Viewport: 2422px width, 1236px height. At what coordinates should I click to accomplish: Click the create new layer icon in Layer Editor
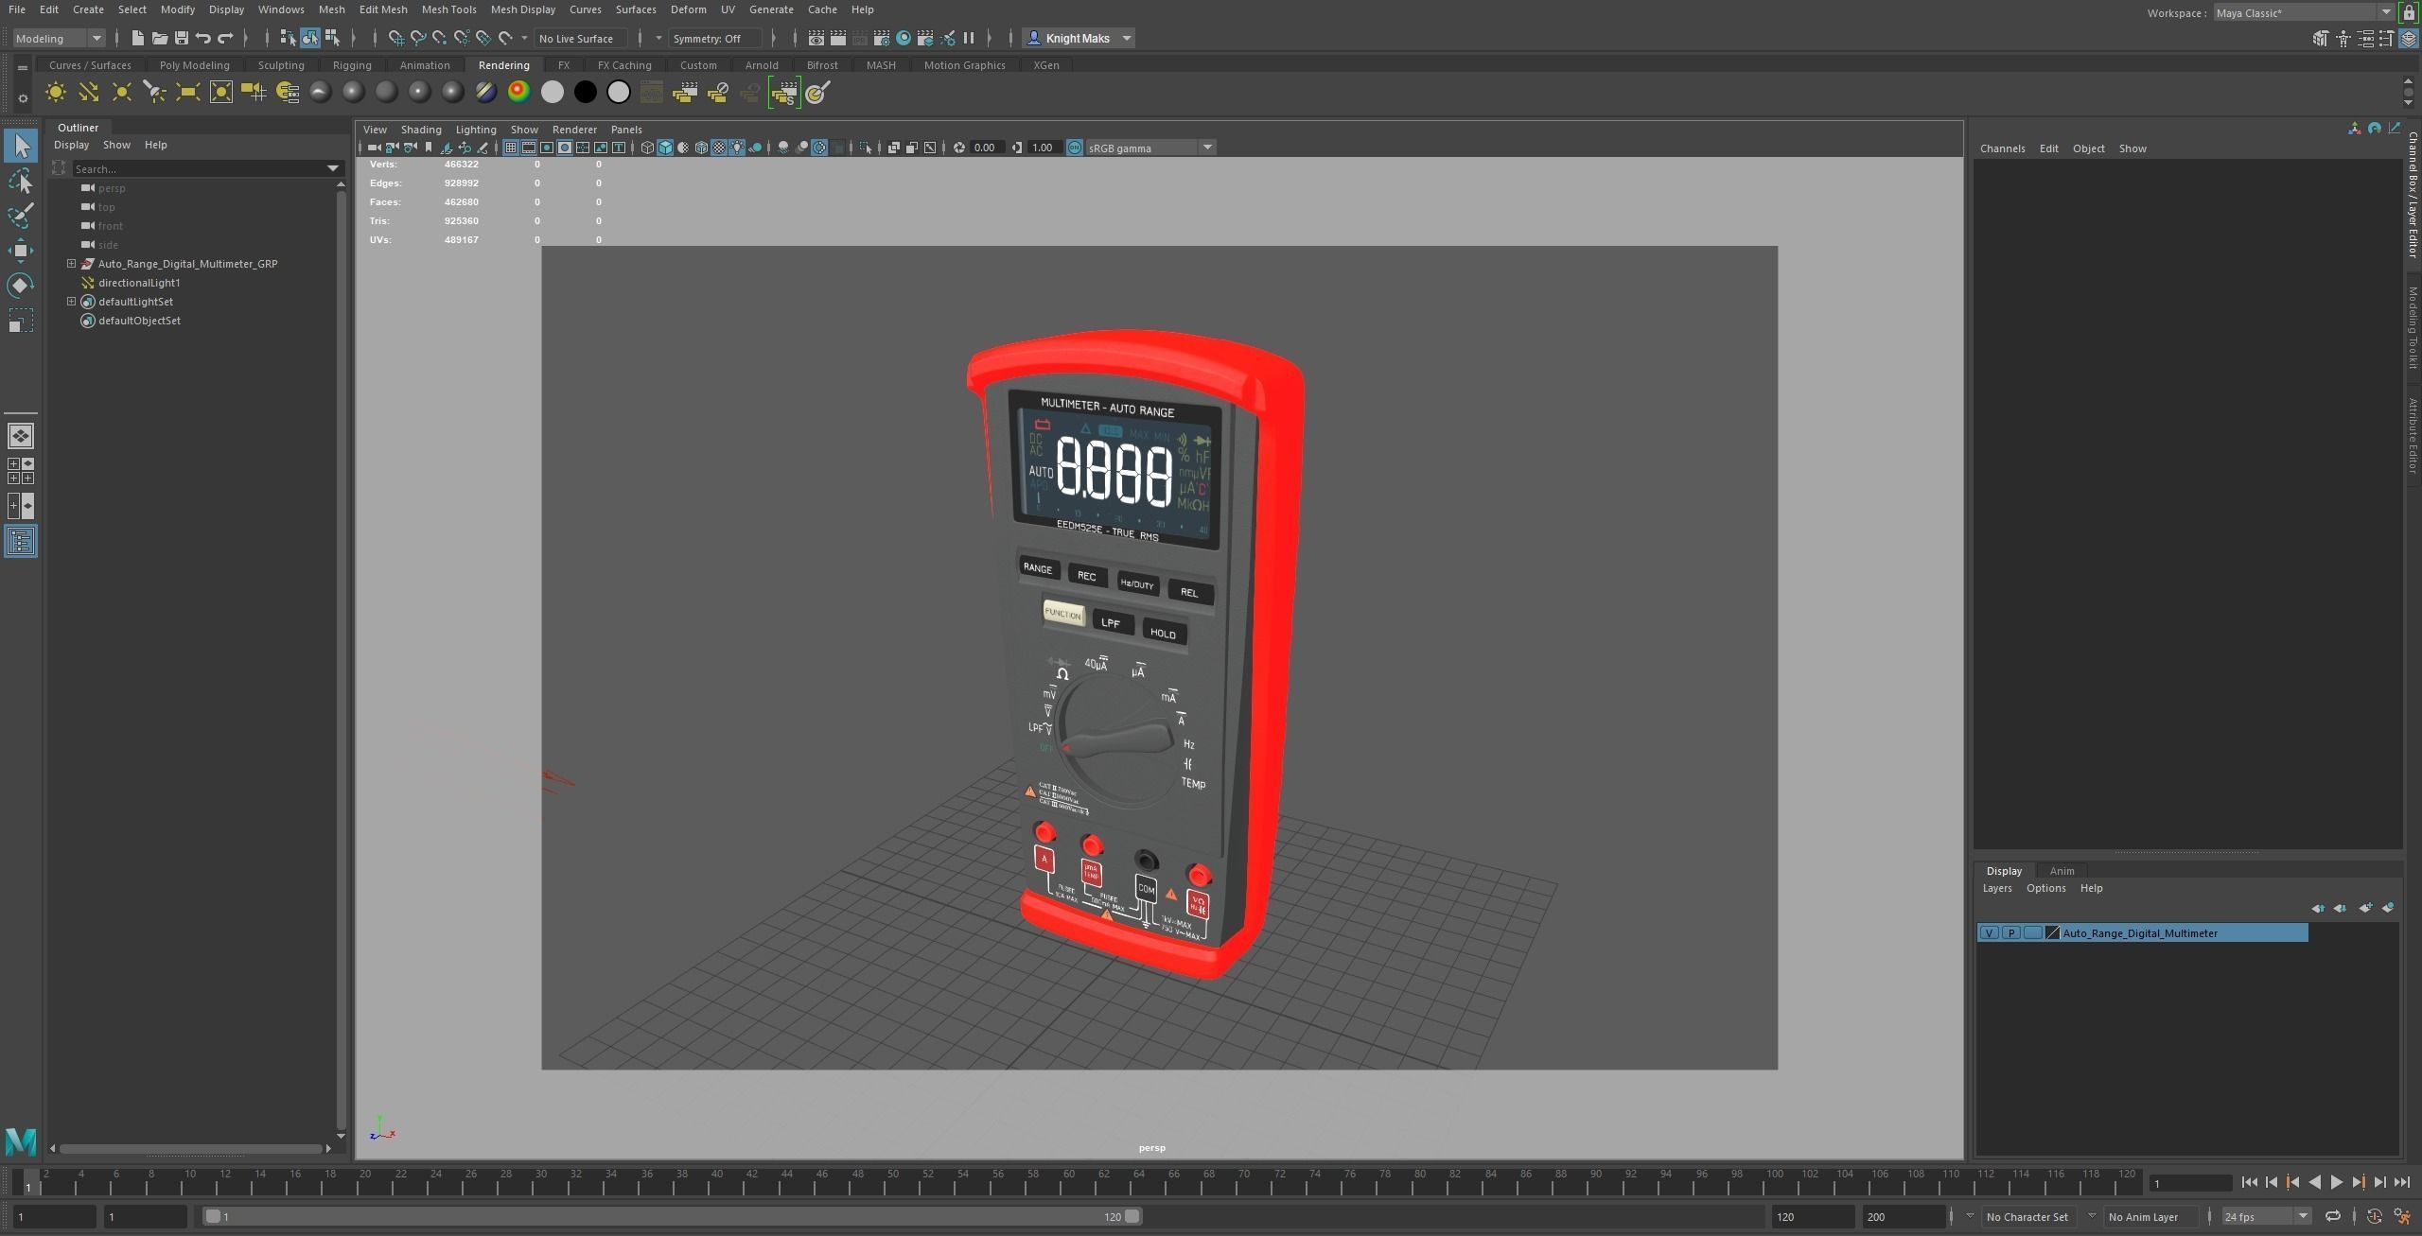coord(2365,908)
